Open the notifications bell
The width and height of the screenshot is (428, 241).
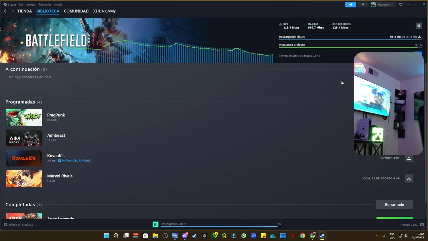tap(363, 5)
